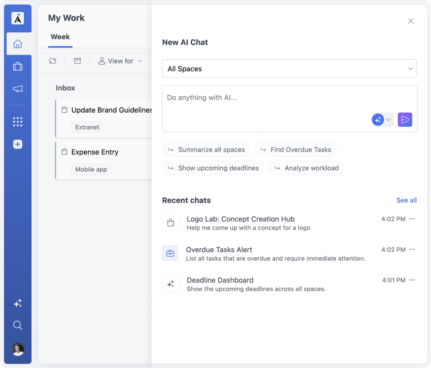Image resolution: width=431 pixels, height=368 pixels.
Task: Choose the Analyze workload suggestion
Action: [x=306, y=168]
